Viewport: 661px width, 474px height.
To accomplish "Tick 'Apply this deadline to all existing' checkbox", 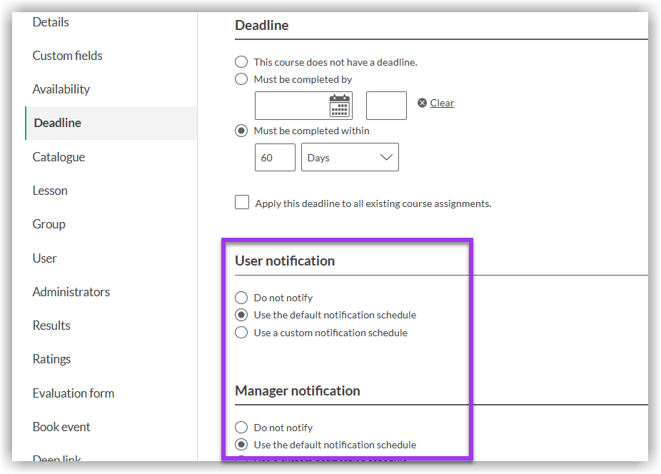I will pos(242,203).
